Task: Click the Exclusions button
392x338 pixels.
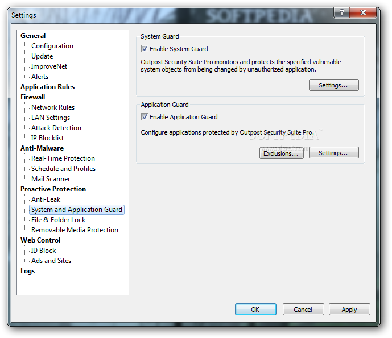Action: 282,153
